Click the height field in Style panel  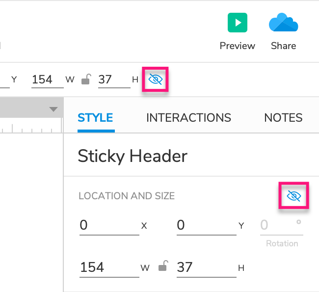click(206, 267)
